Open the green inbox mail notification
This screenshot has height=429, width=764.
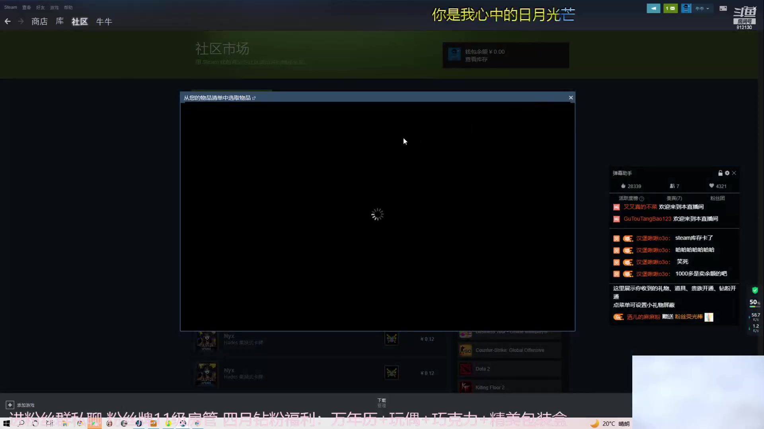(x=670, y=8)
